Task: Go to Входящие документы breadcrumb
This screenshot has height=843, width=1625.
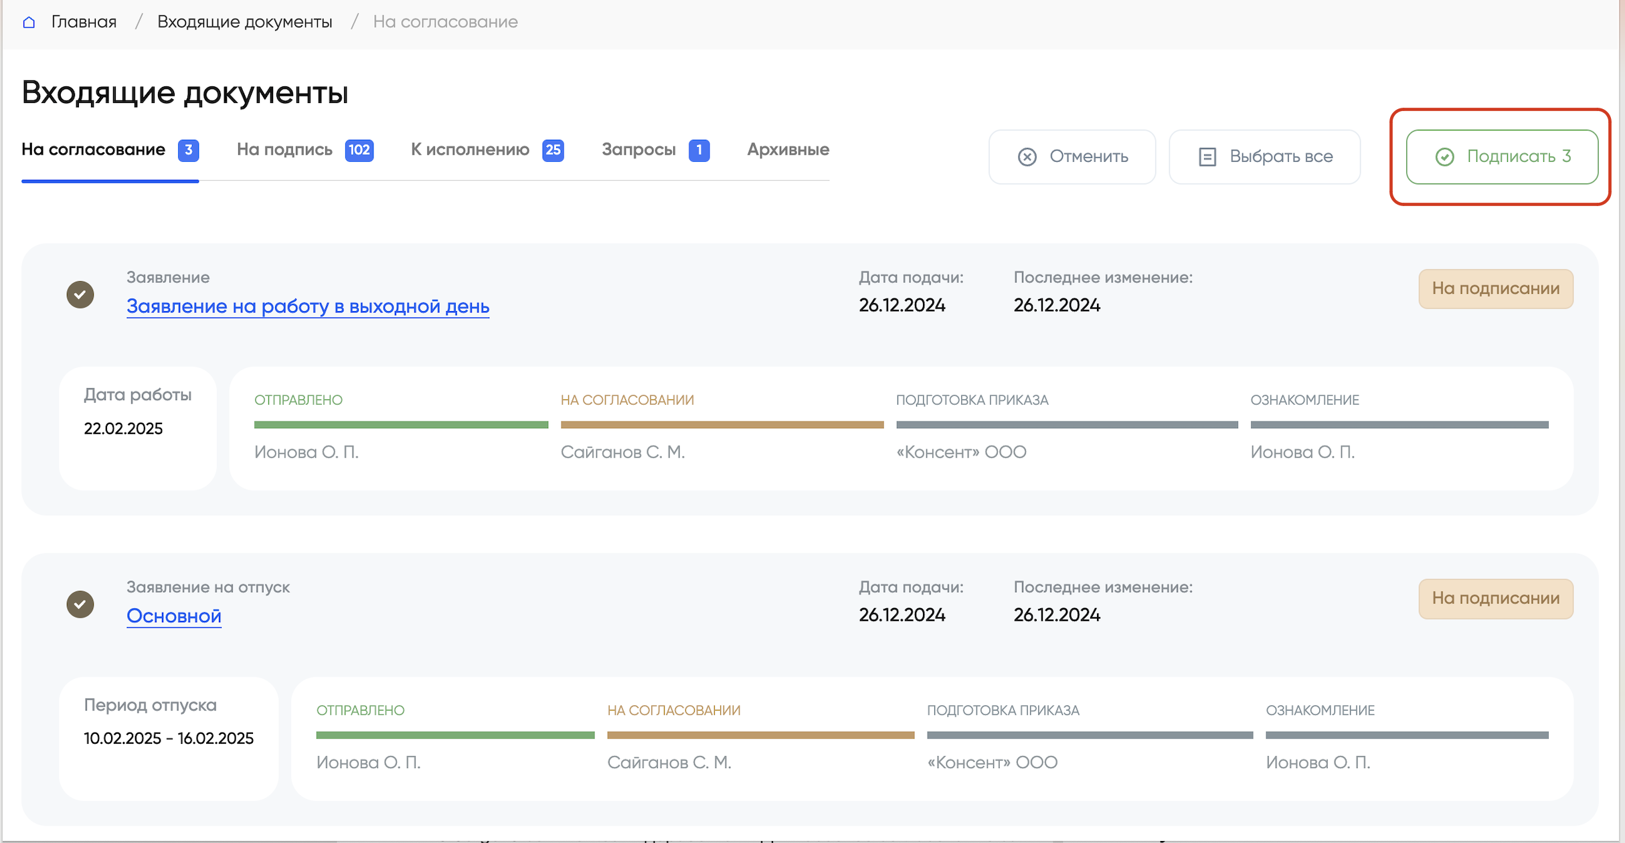Action: (x=244, y=22)
